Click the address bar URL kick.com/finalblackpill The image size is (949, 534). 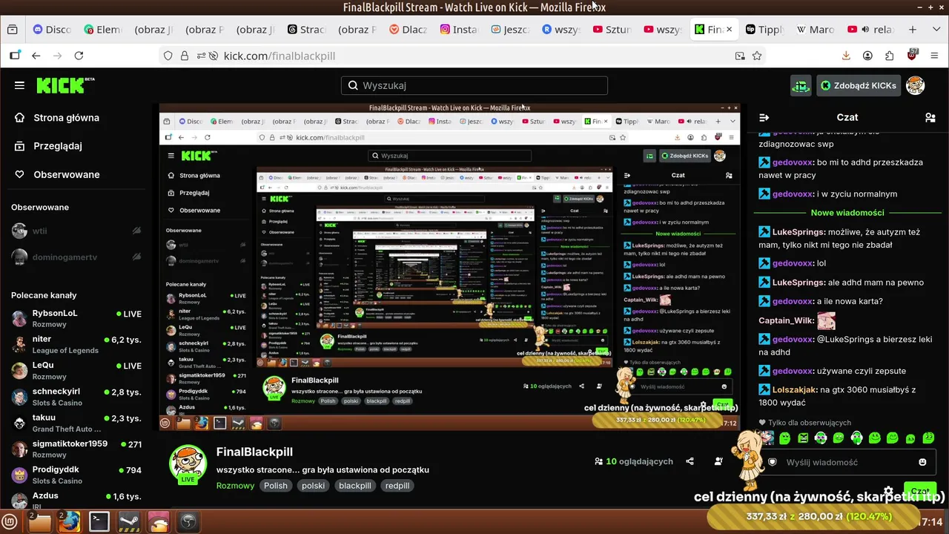pyautogui.click(x=280, y=56)
